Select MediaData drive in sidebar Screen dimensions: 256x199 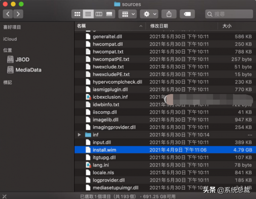(24, 70)
